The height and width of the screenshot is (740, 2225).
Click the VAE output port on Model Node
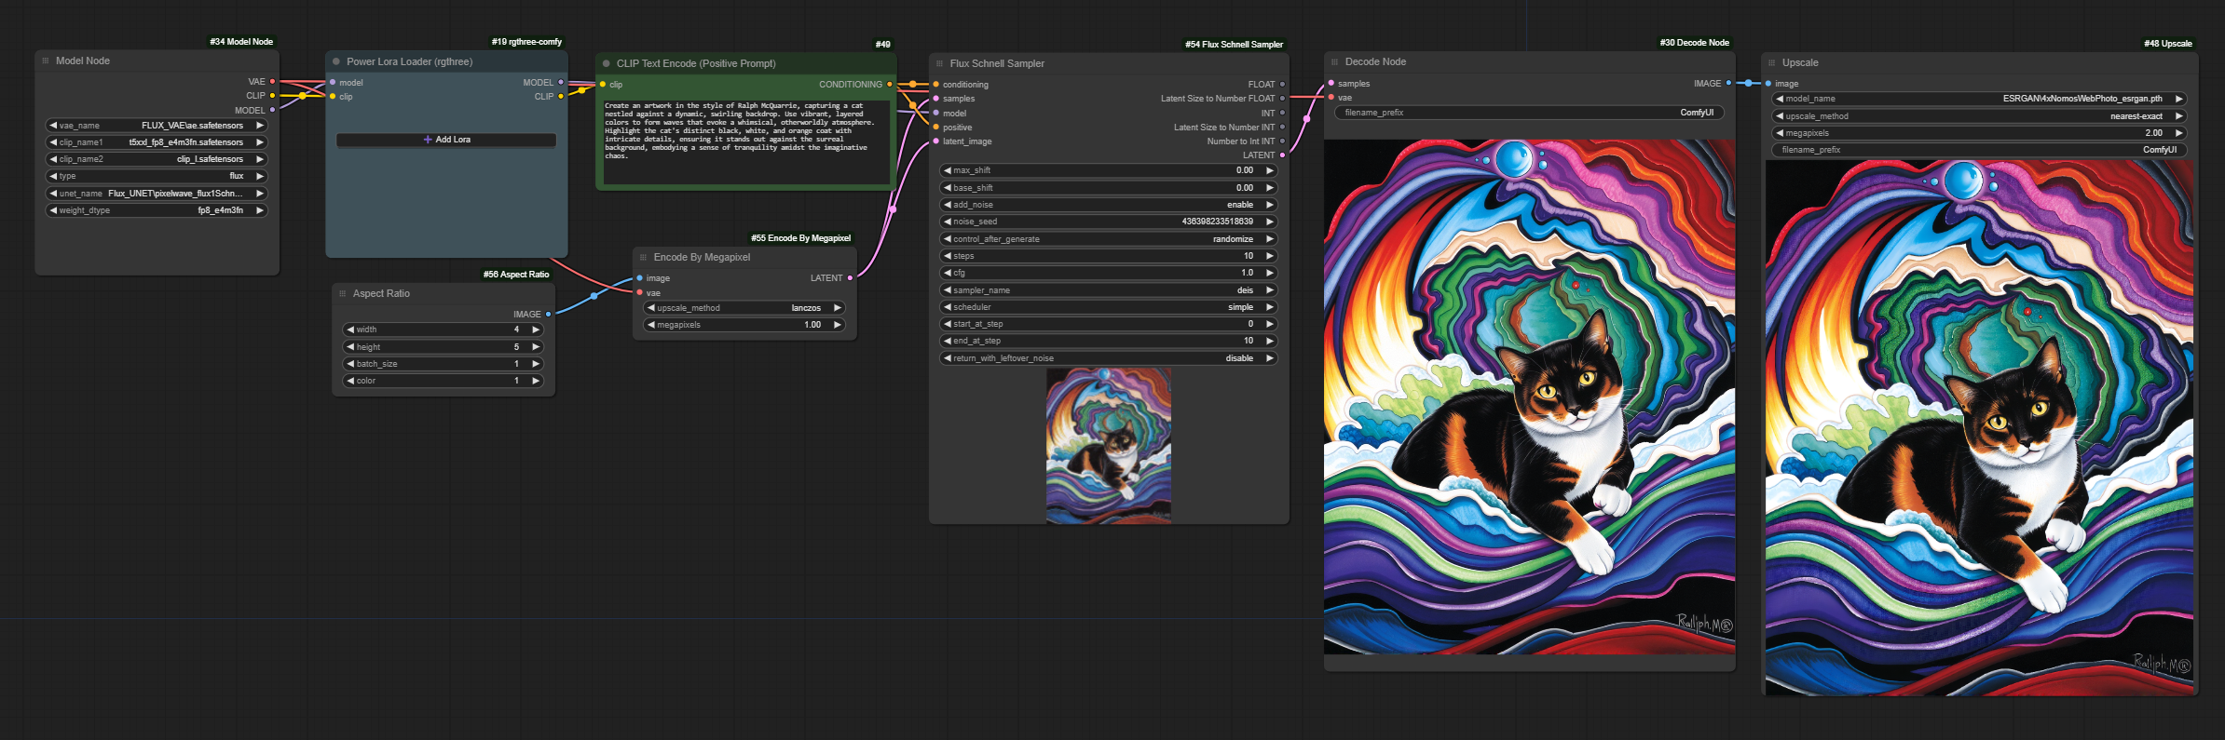272,82
